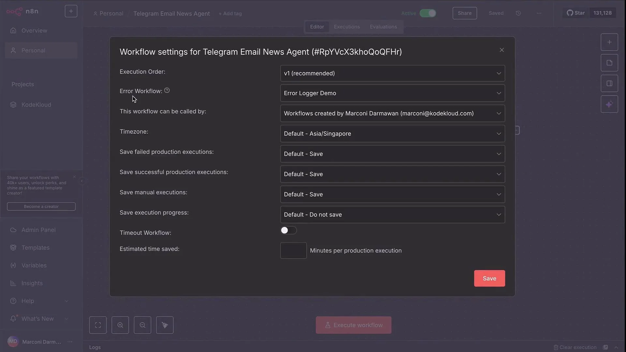Open the Execution Order dropdown
This screenshot has width=626, height=352.
coord(393,73)
